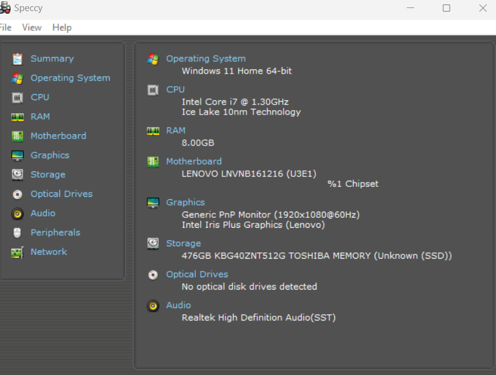Click RAM icon in summary panel
The image size is (496, 375).
tap(153, 131)
